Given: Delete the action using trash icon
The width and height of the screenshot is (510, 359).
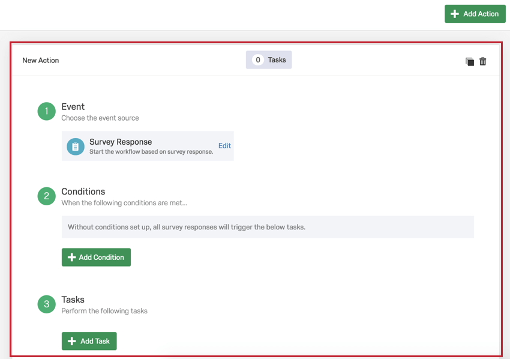Looking at the screenshot, I should click(x=482, y=61).
